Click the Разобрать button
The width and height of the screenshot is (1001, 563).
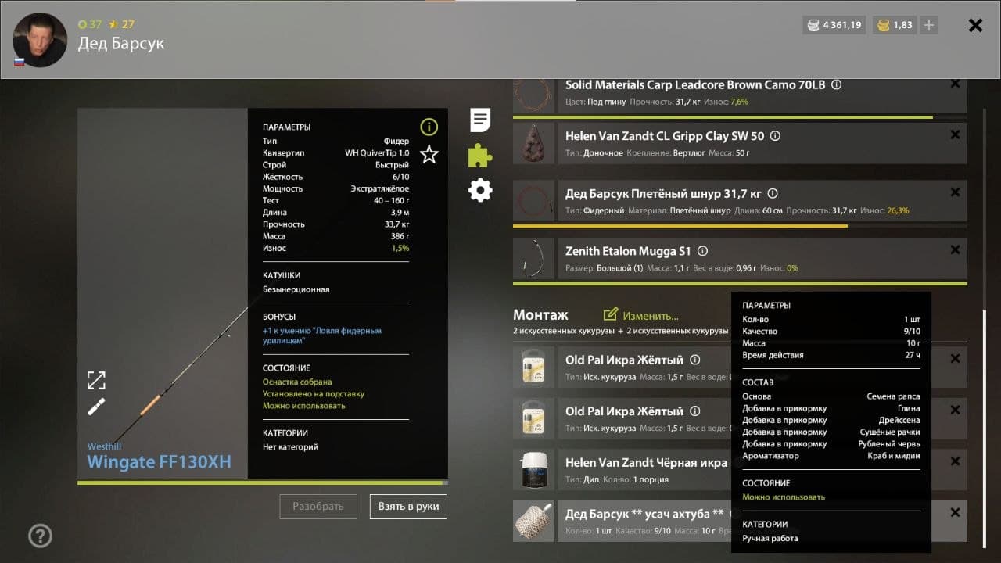tap(318, 507)
